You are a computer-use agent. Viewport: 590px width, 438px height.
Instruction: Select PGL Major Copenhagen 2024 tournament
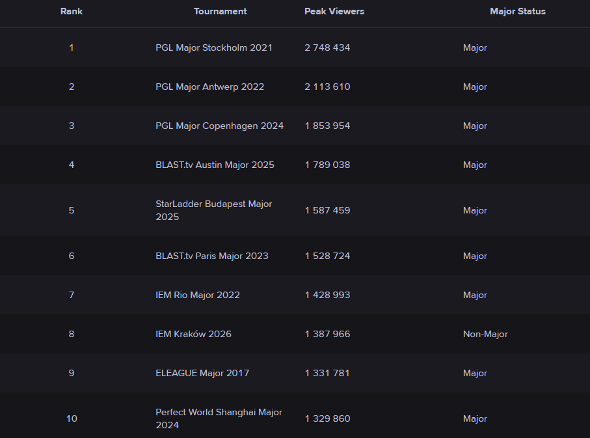tap(219, 126)
